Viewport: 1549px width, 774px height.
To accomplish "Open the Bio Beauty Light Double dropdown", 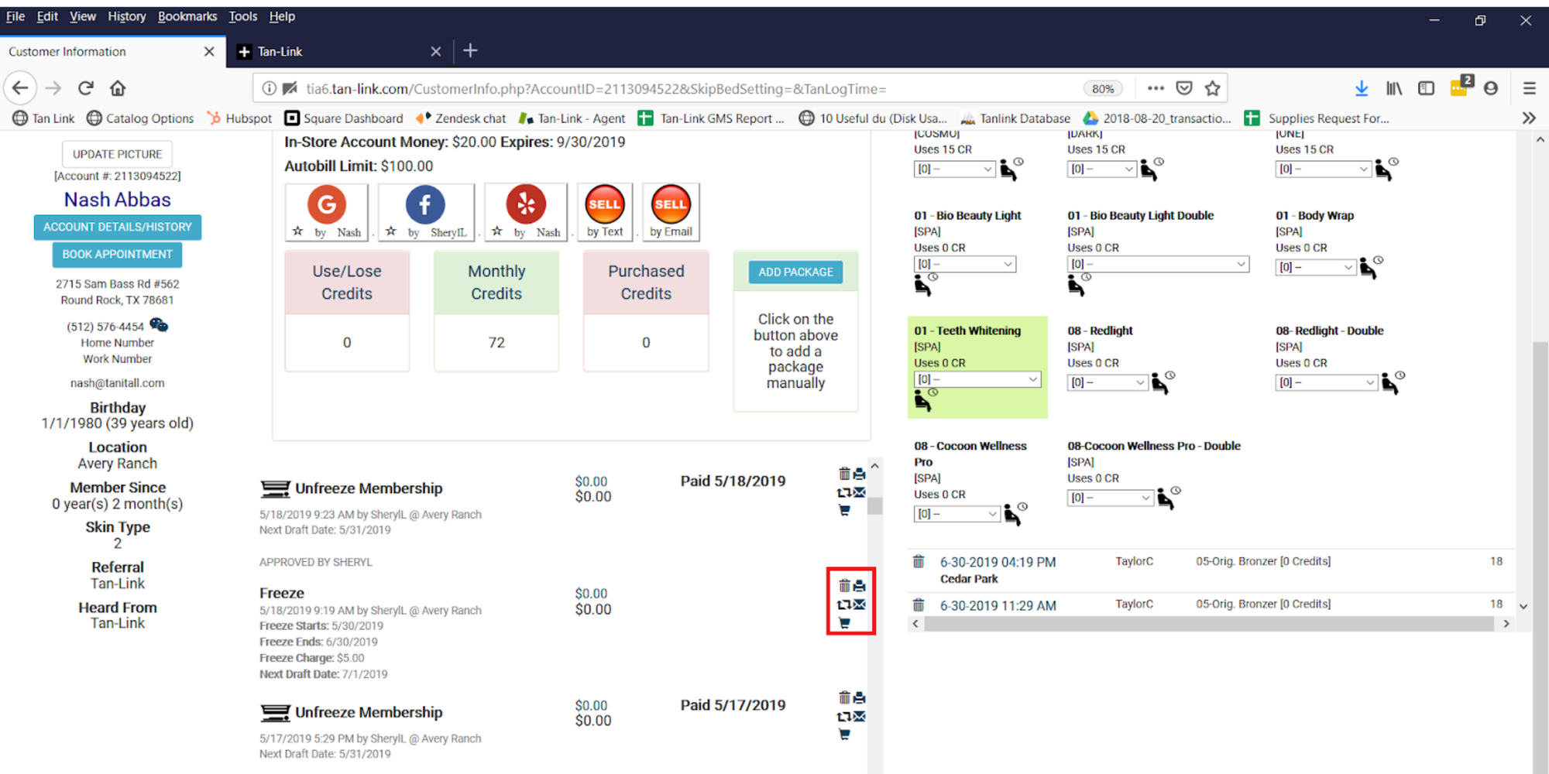I will 1157,264.
